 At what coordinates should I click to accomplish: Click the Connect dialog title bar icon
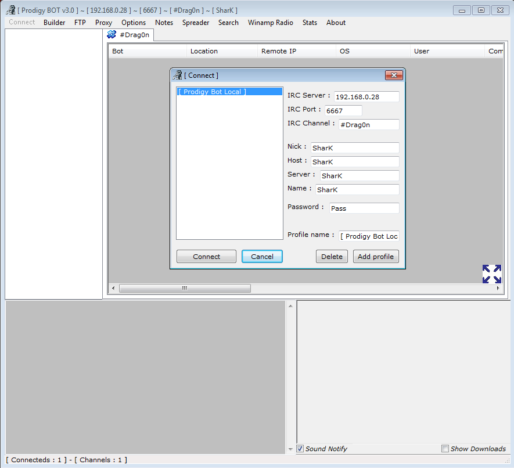[x=178, y=75]
